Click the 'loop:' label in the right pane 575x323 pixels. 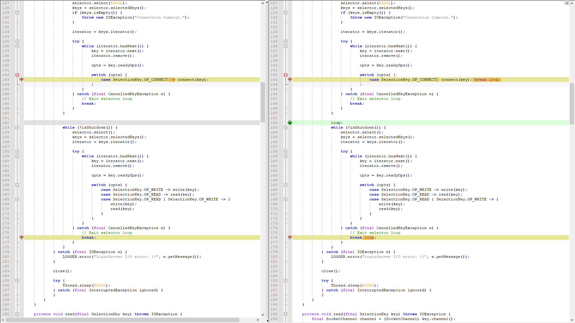coord(337,123)
